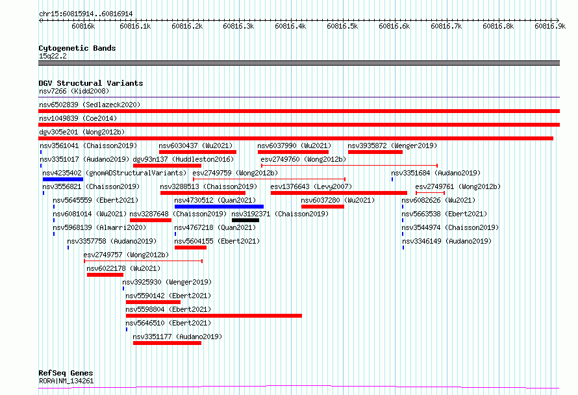Select esv2749760 (Wong2012b) span line
This screenshot has height=395, width=578.
tap(349, 166)
